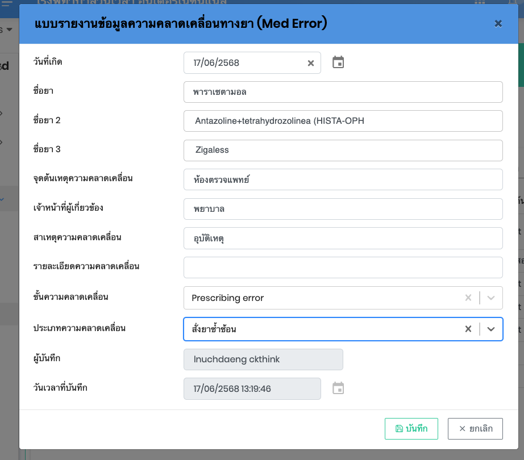Screen dimensions: 524x460
Task: Open calendar picker beside วันที่เกิด date
Action: [x=338, y=62]
